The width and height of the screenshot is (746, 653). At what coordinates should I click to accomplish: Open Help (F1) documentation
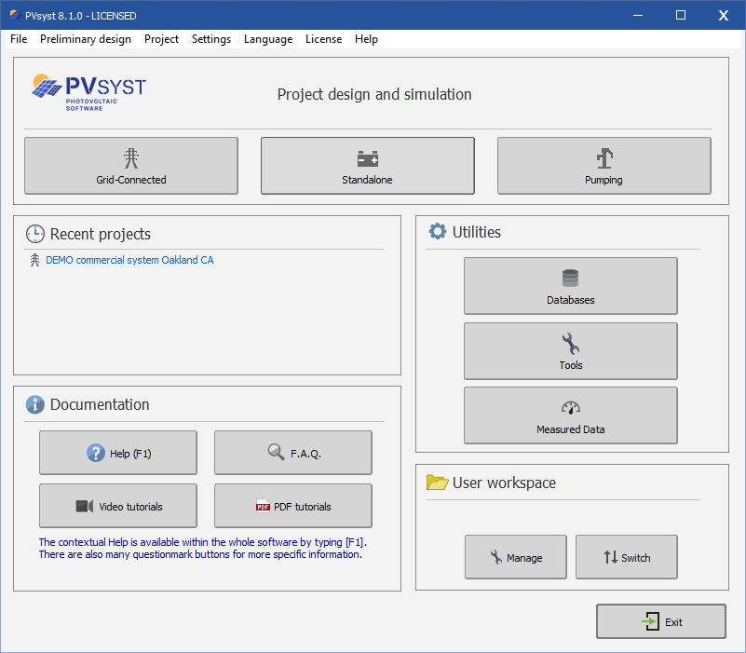pos(118,453)
